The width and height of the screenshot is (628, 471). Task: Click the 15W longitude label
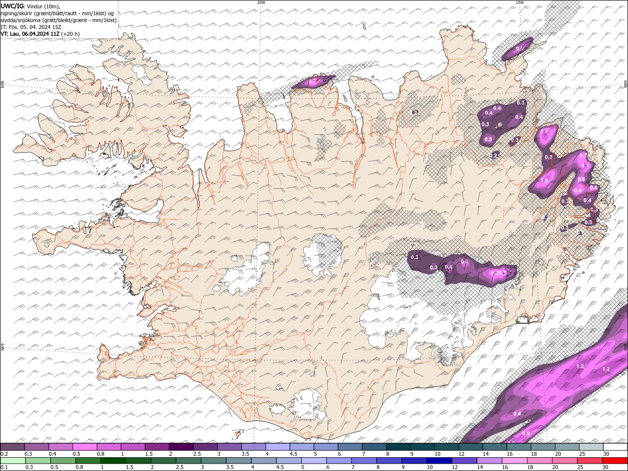[520, 2]
